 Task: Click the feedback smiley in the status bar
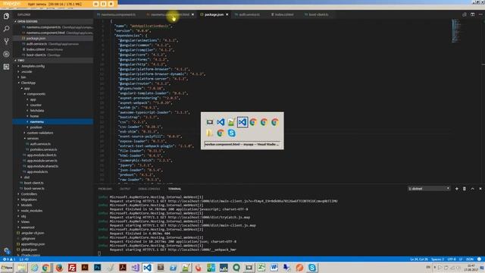(x=479, y=259)
